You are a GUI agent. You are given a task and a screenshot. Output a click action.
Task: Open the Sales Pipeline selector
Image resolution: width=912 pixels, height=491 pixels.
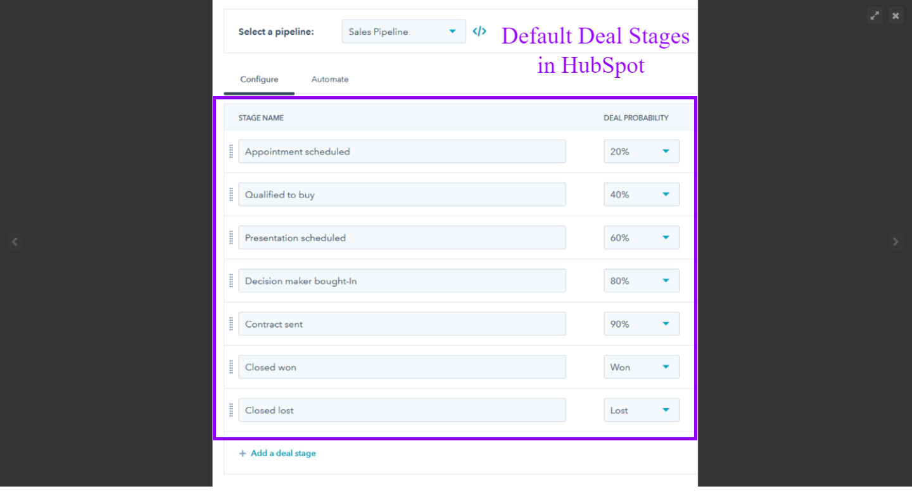point(403,31)
